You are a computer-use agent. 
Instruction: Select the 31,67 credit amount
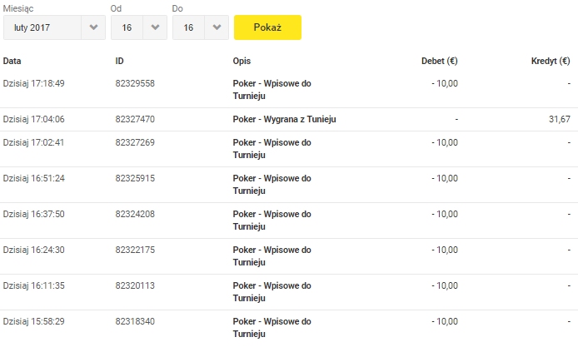[x=559, y=119]
